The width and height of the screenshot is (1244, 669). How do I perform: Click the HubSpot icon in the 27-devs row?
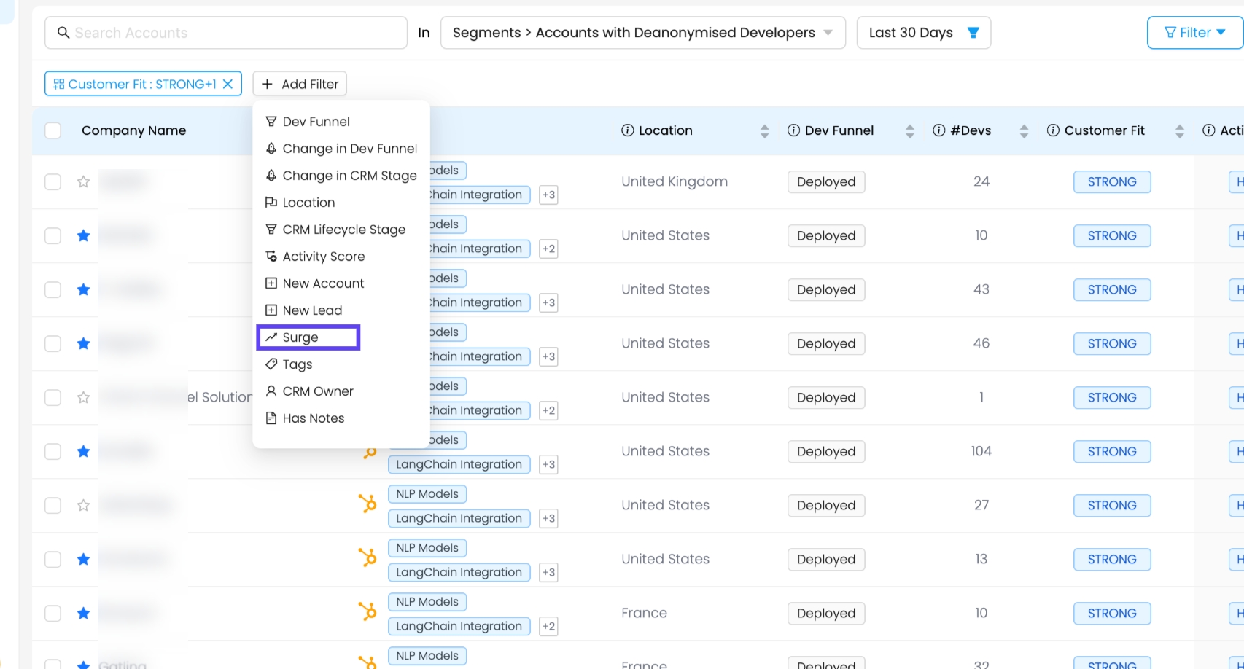pyautogui.click(x=368, y=504)
